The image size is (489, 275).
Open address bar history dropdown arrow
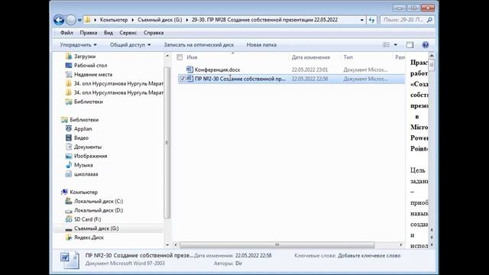(361, 20)
